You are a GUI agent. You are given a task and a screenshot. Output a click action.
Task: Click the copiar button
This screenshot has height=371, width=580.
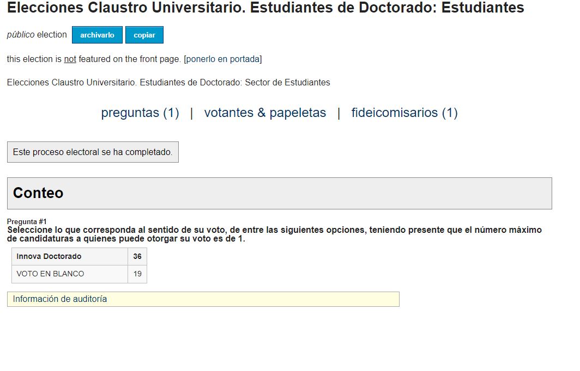click(x=144, y=35)
